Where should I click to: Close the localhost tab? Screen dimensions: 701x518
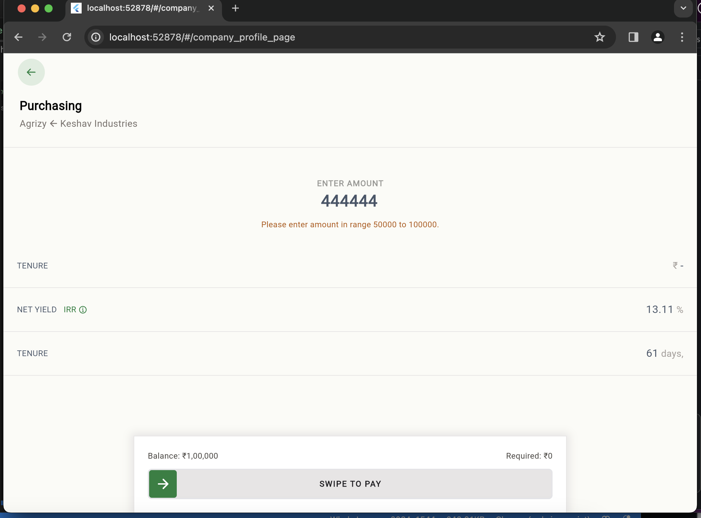pos(211,8)
